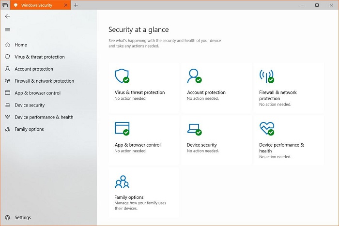Open a new tab with plus button
Viewport: 339px width, 226px height.
coord(76,5)
